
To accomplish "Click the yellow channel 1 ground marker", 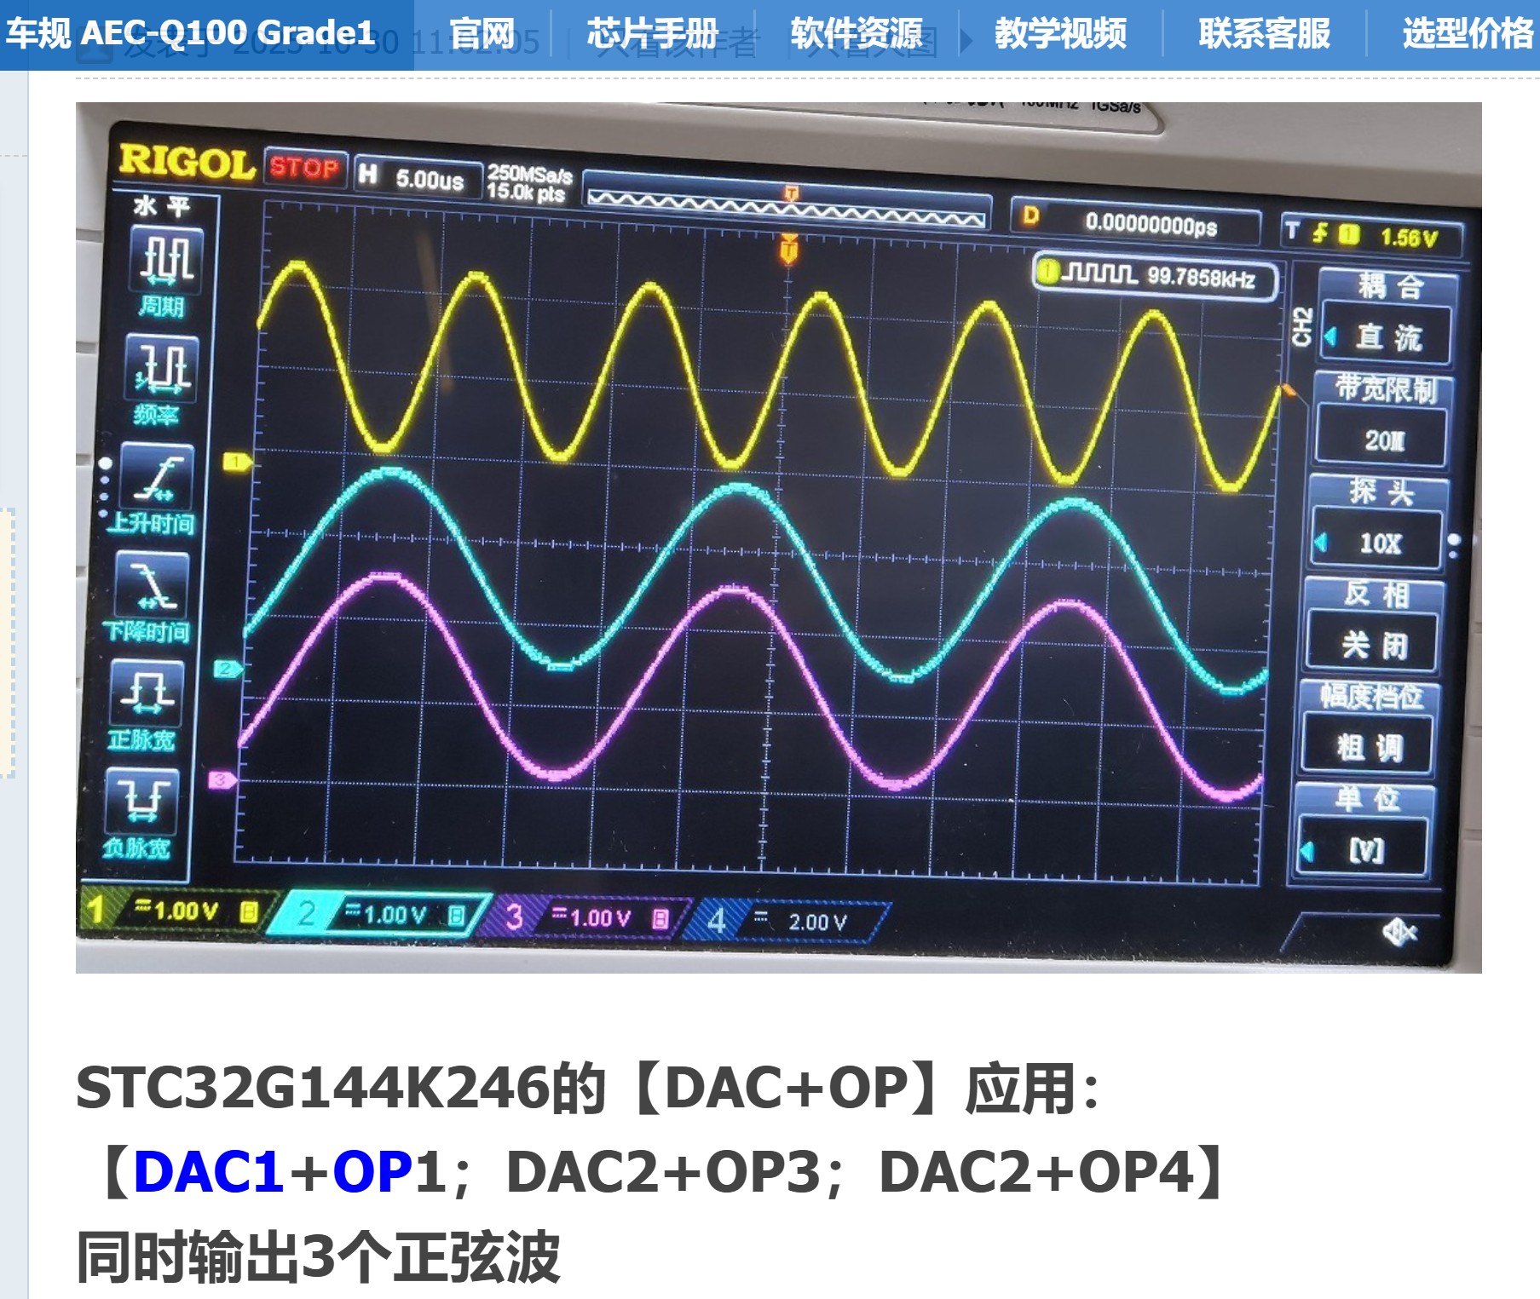I will tap(237, 463).
